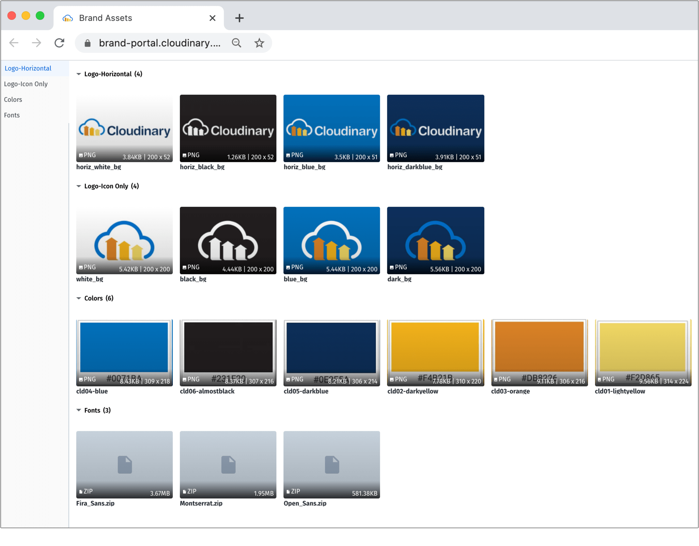Screen dimensions: 699x546
Task: Click the Open_Sans.zip file name
Action: pos(305,503)
